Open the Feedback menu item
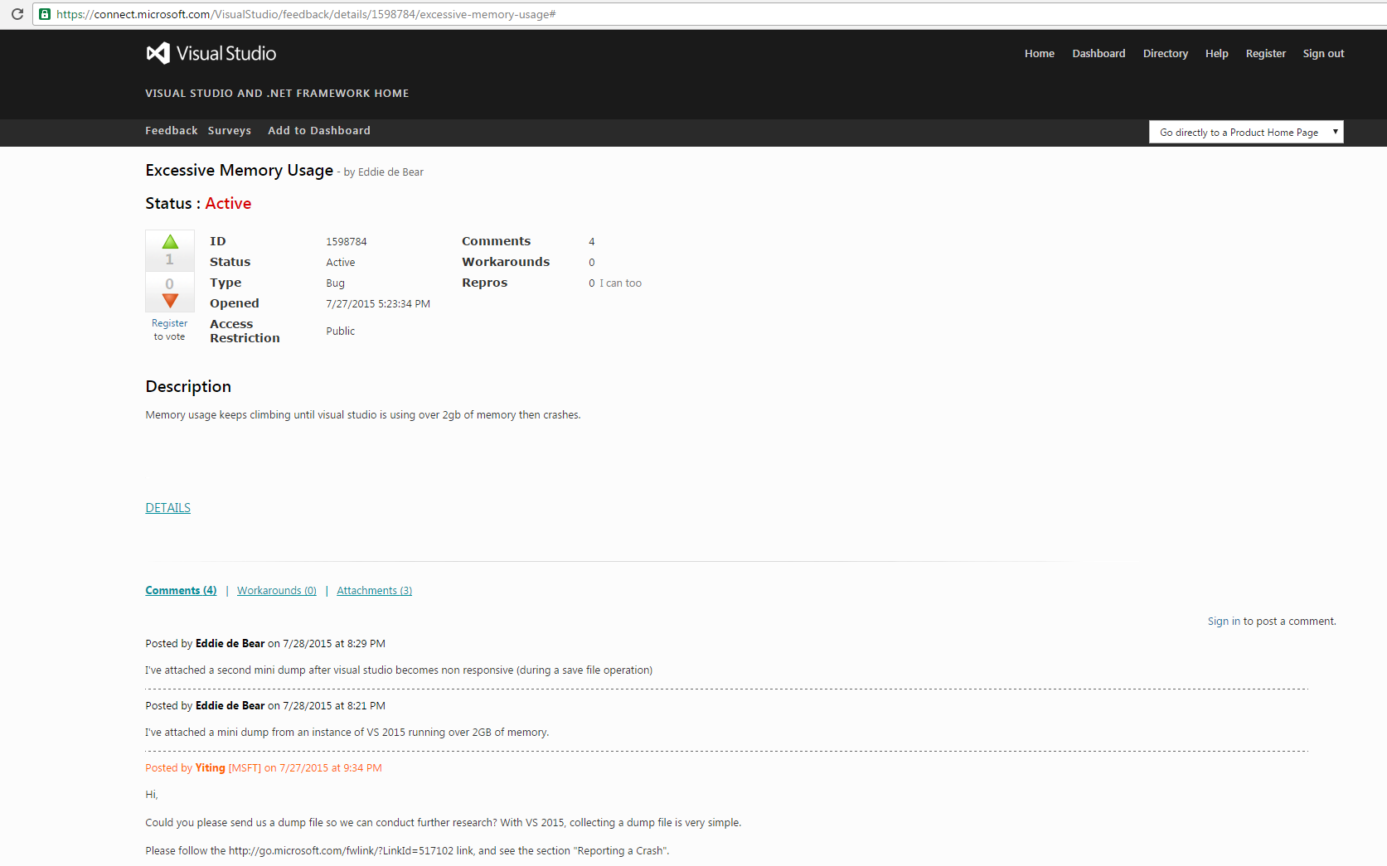Viewport: 1387px width, 866px height. [x=172, y=130]
